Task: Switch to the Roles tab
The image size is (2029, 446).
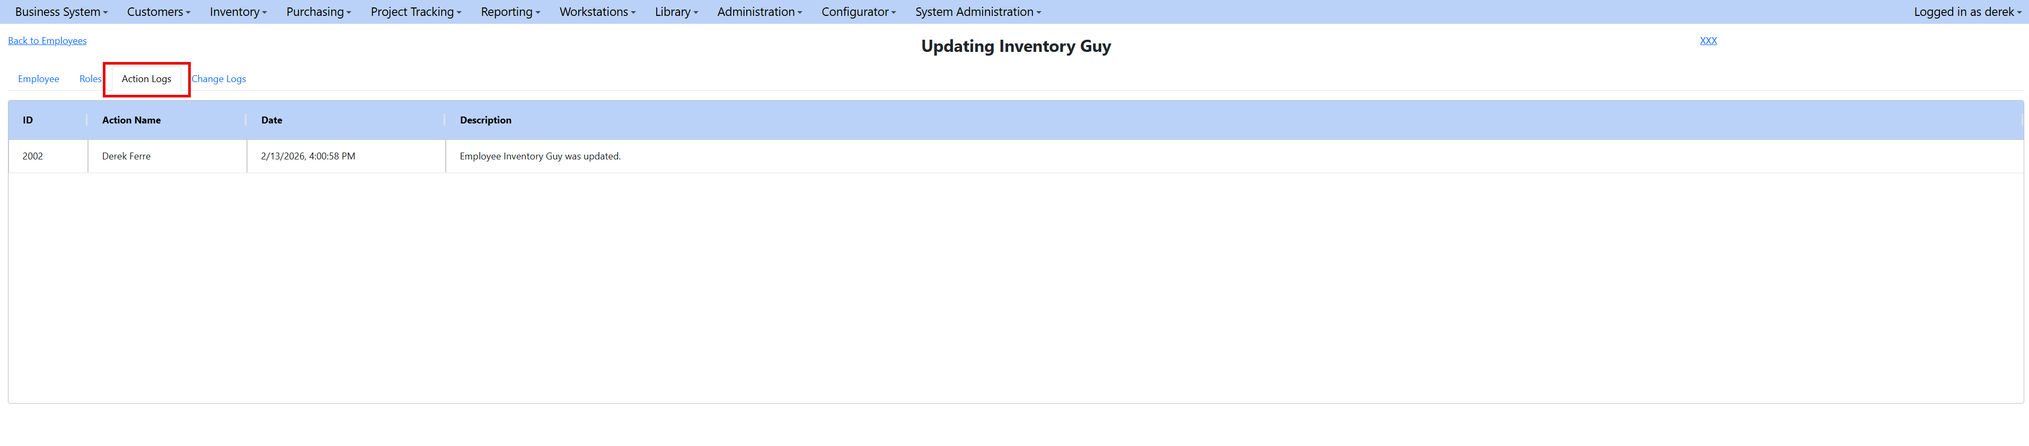Action: (90, 79)
